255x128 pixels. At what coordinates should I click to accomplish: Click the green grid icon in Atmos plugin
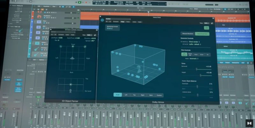pos(206,28)
